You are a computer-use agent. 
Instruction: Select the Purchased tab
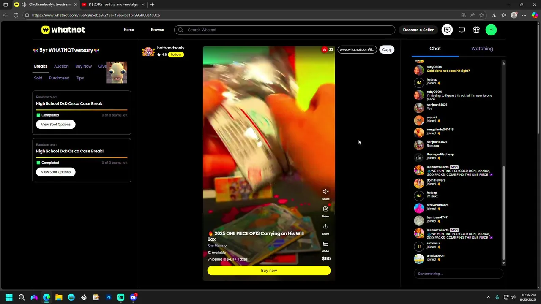pyautogui.click(x=59, y=78)
